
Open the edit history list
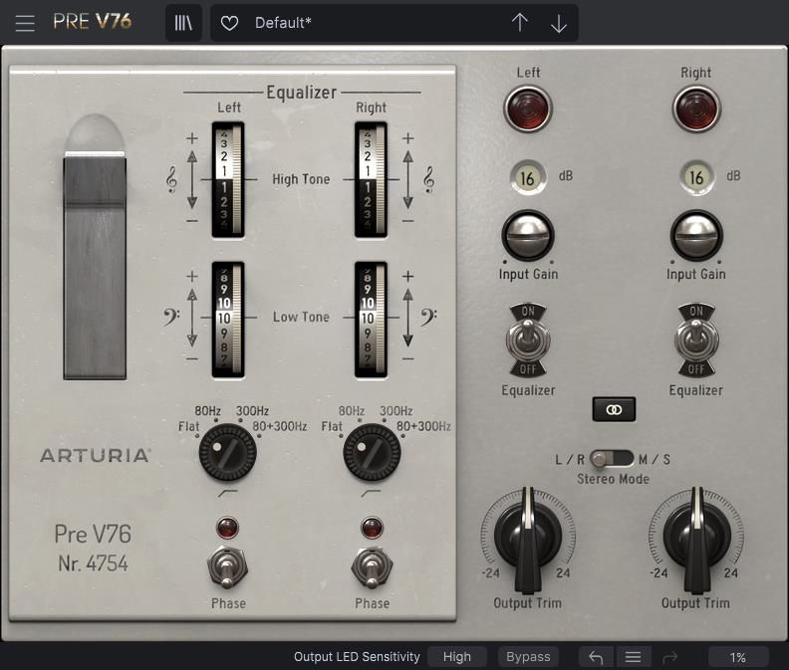[x=633, y=657]
